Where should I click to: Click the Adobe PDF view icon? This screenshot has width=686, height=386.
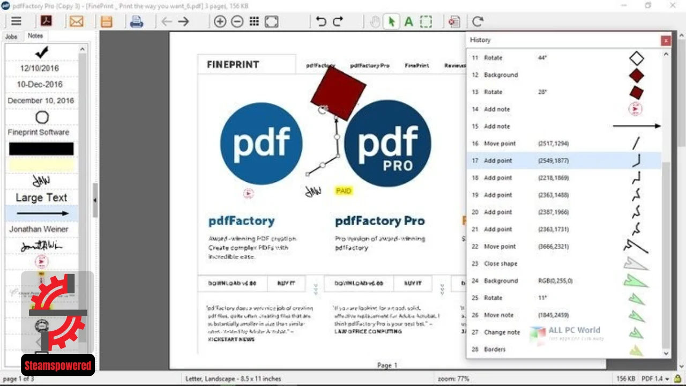pyautogui.click(x=47, y=21)
